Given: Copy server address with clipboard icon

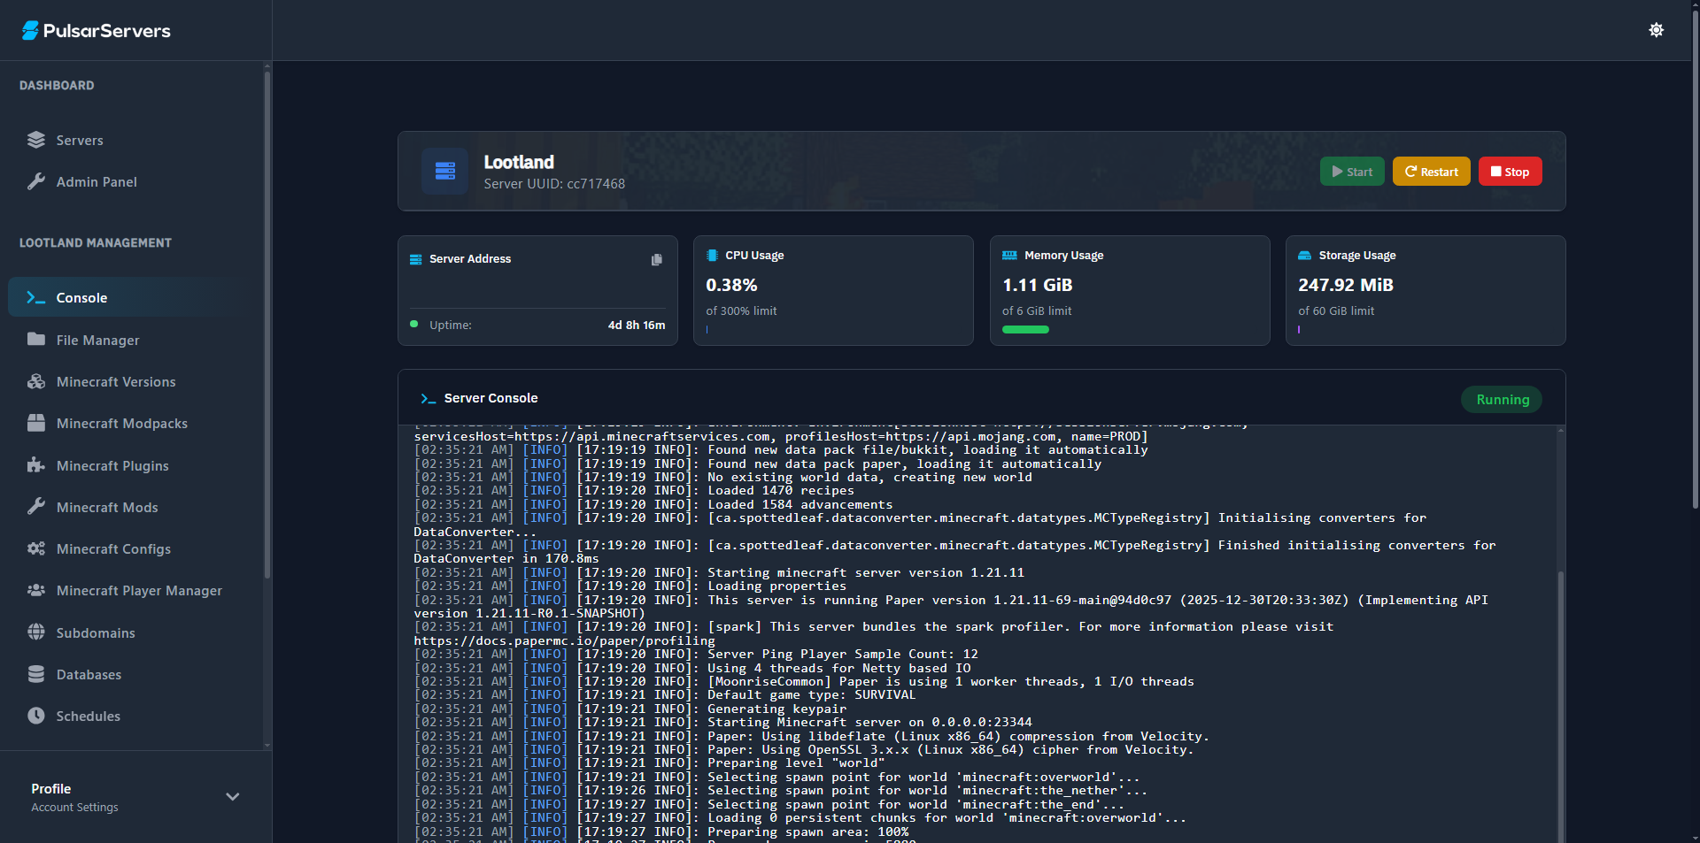Looking at the screenshot, I should point(657,259).
